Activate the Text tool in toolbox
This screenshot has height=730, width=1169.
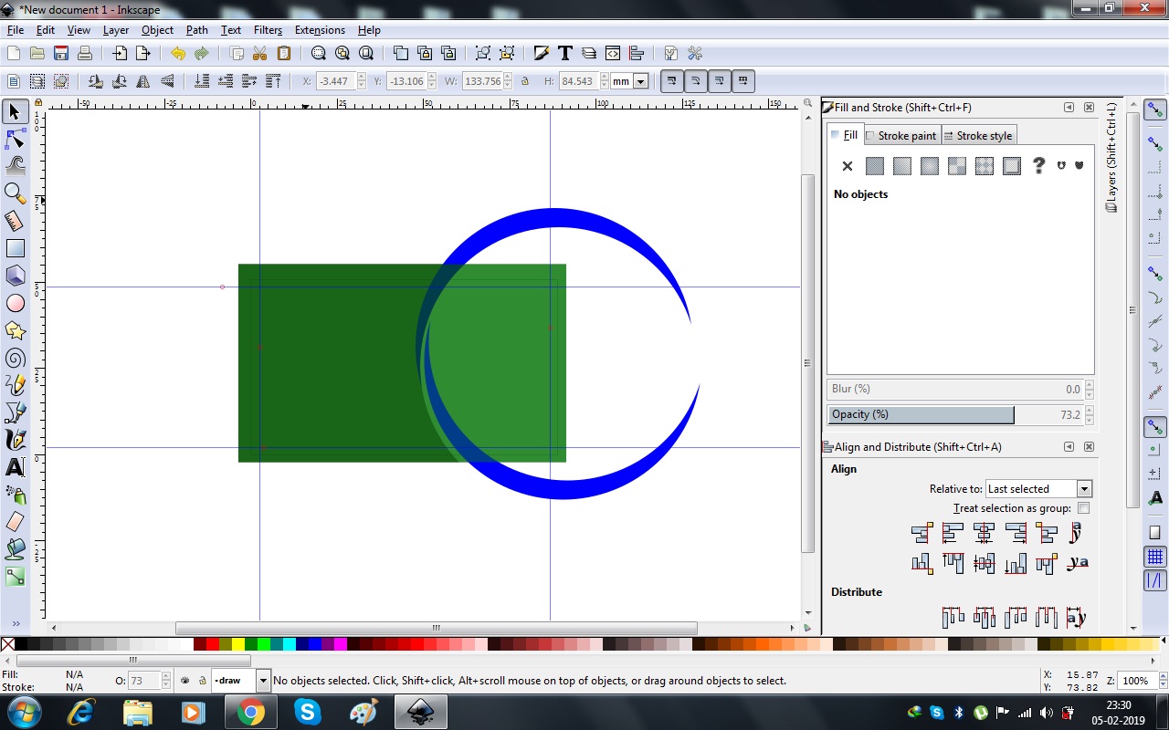click(16, 467)
